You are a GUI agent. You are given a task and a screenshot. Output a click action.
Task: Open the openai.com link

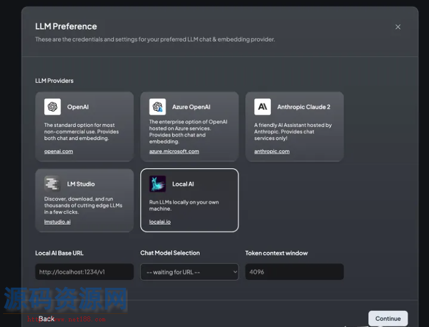[x=59, y=151]
